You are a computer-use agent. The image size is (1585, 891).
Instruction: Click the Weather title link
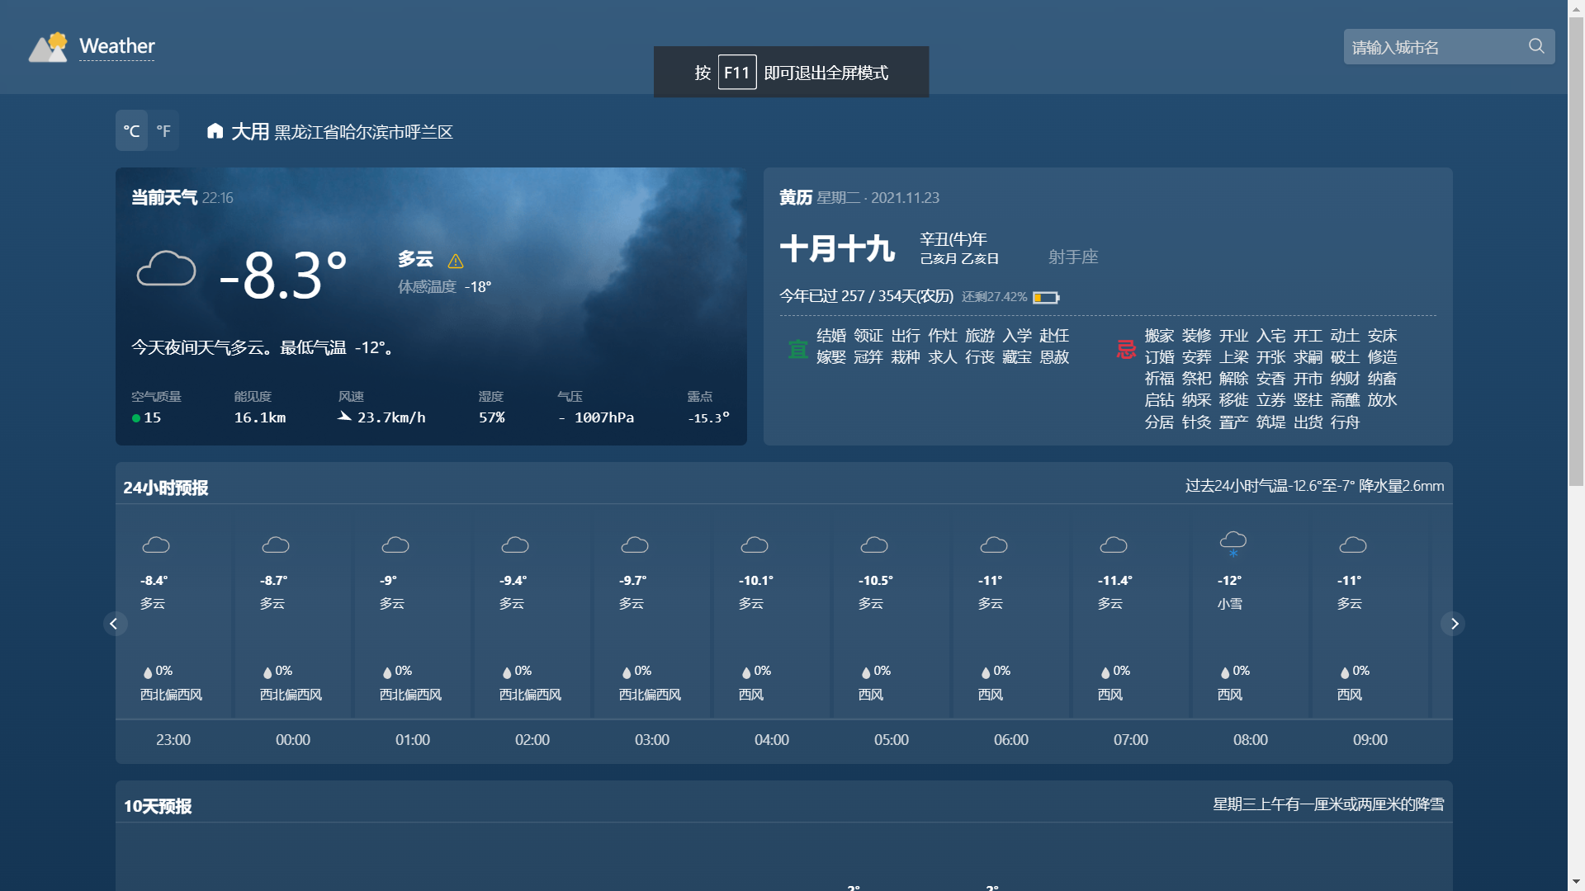point(116,46)
